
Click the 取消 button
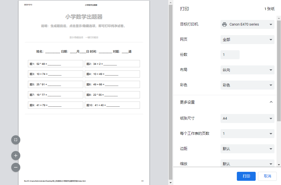point(267,176)
